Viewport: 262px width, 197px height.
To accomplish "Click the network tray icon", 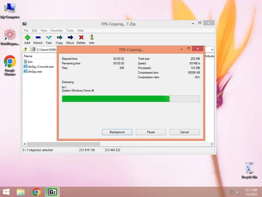I will pyautogui.click(x=232, y=192).
